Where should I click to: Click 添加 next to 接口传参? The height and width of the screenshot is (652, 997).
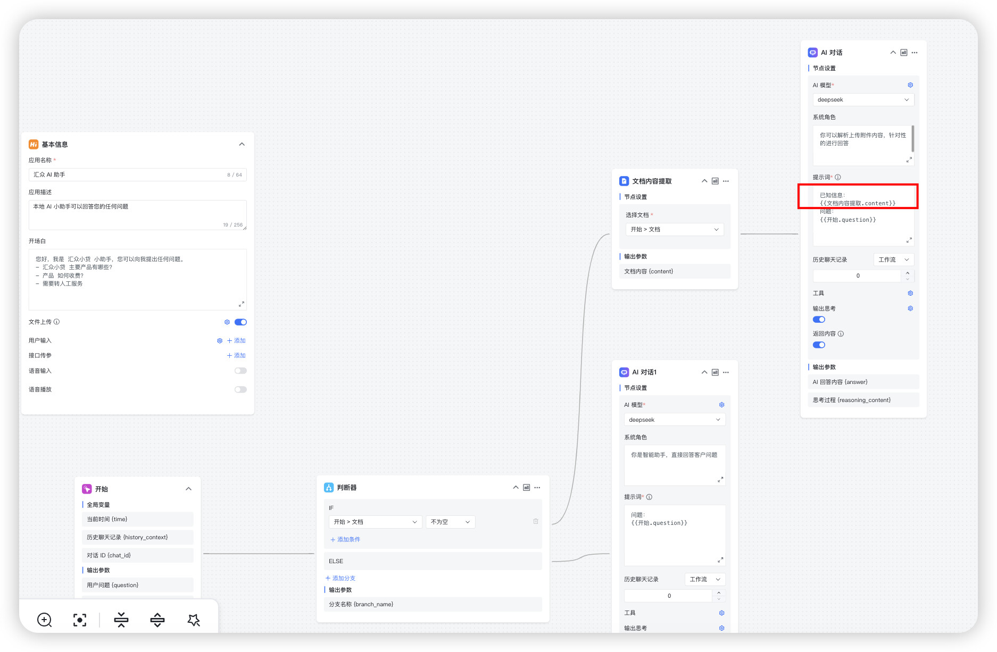(x=236, y=356)
